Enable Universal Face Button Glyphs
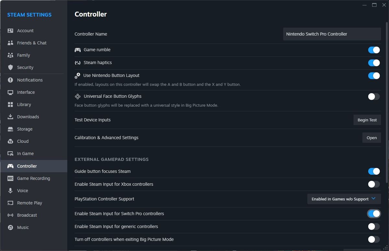This screenshot has width=389, height=251. tap(373, 96)
